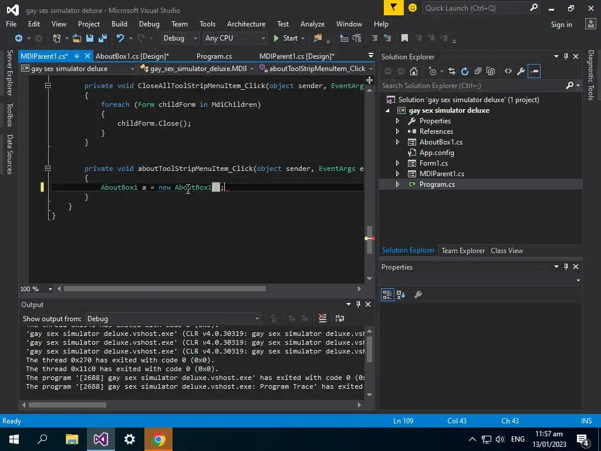Open the Show output from dropdown
The width and height of the screenshot is (601, 451).
pyautogui.click(x=173, y=319)
